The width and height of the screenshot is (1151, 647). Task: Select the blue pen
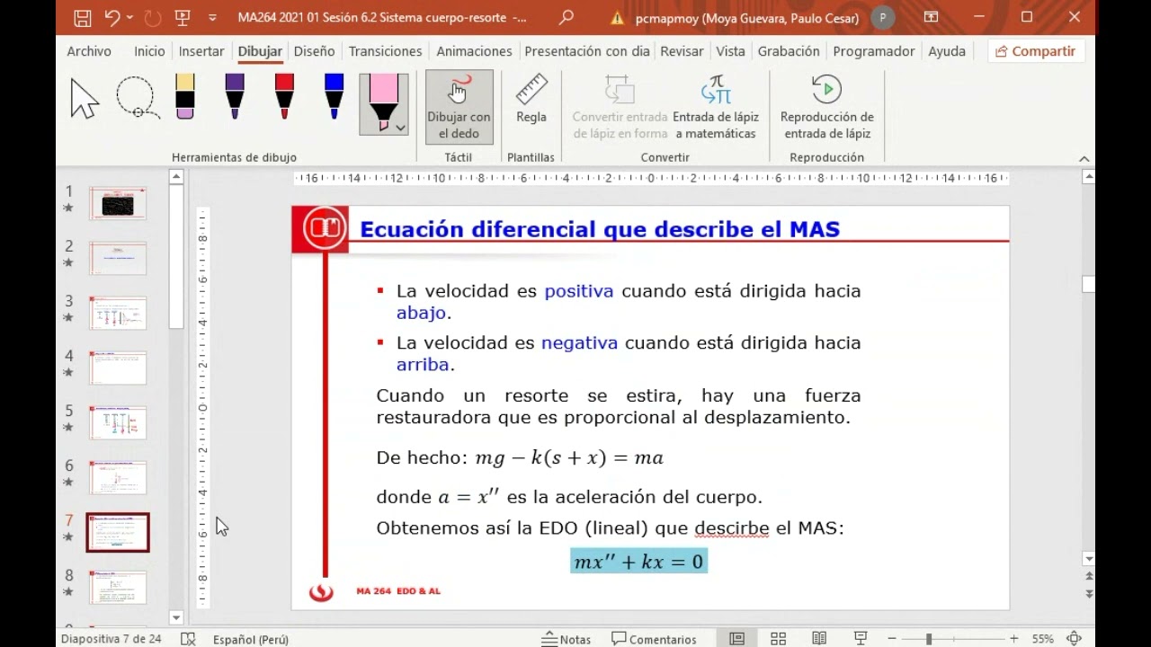tap(334, 97)
